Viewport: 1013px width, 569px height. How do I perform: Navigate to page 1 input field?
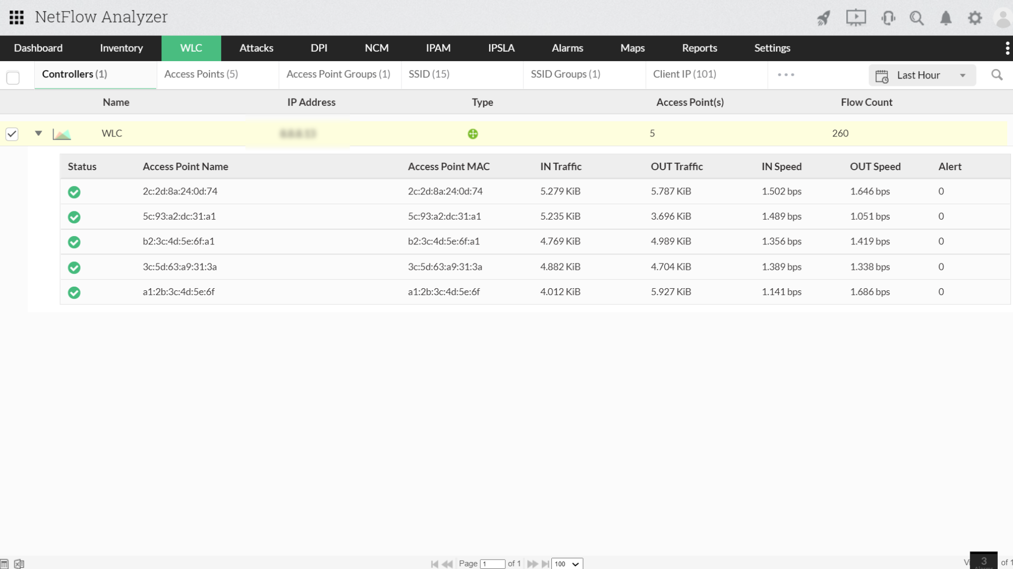pyautogui.click(x=493, y=563)
